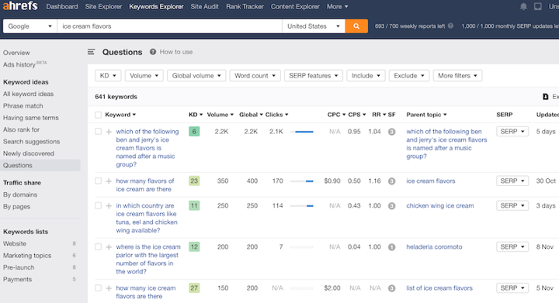
Task: Open the notifications bell
Action: pyautogui.click(x=523, y=6)
